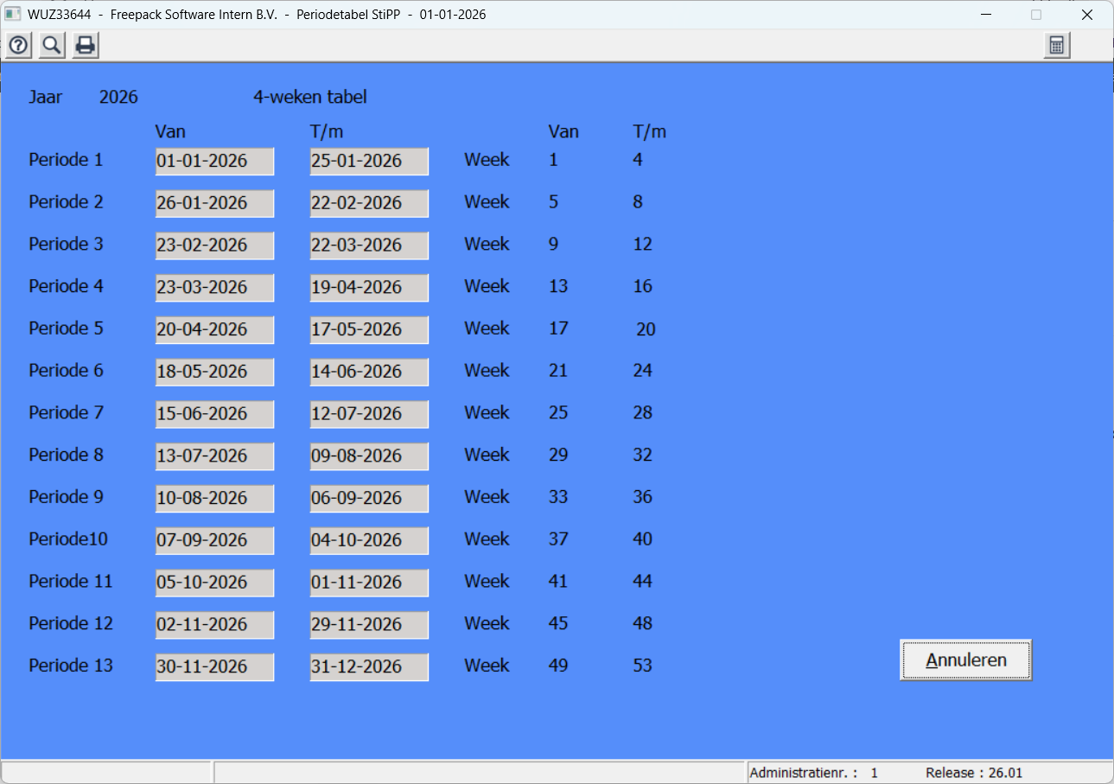Click the application icon in title bar
Screen dimensions: 1114x784
click(x=12, y=15)
